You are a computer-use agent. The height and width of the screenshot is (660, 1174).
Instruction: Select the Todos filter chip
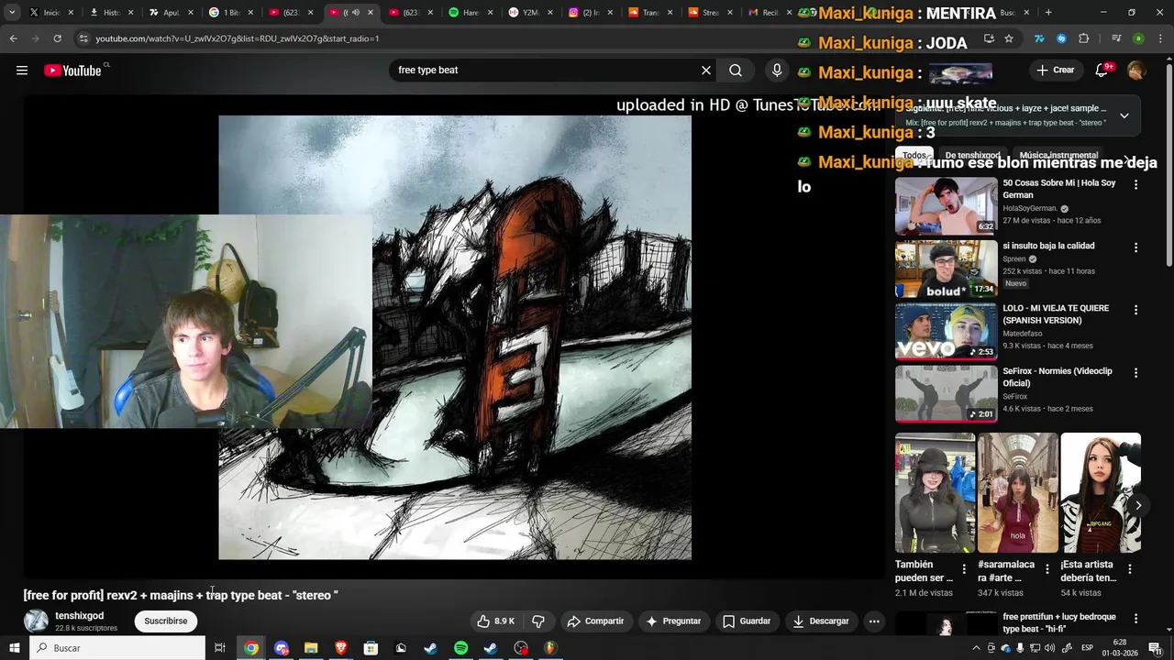pyautogui.click(x=914, y=156)
